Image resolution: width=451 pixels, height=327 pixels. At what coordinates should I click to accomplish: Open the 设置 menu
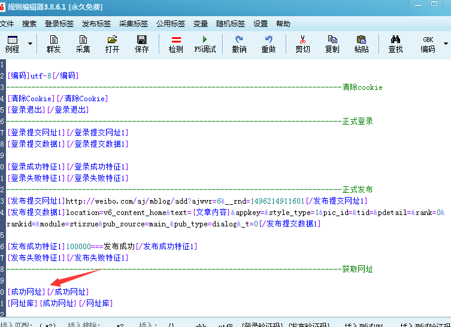coord(261,24)
